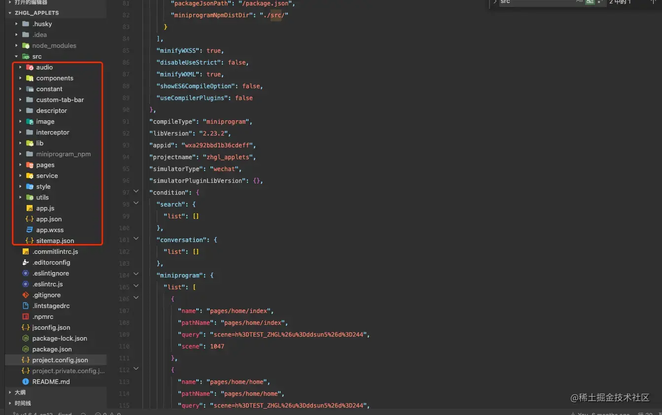Image resolution: width=662 pixels, height=415 pixels.
Task: Click the braces icon beside jsconfig.json
Action: pos(26,327)
